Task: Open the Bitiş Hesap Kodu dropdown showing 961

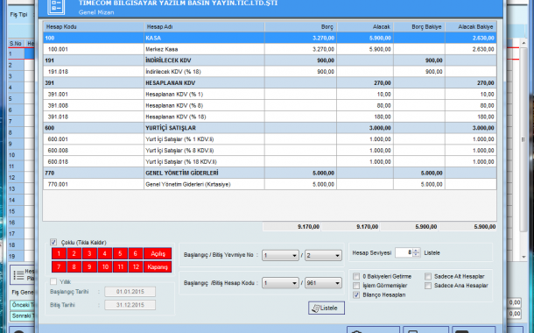Action: (323, 283)
